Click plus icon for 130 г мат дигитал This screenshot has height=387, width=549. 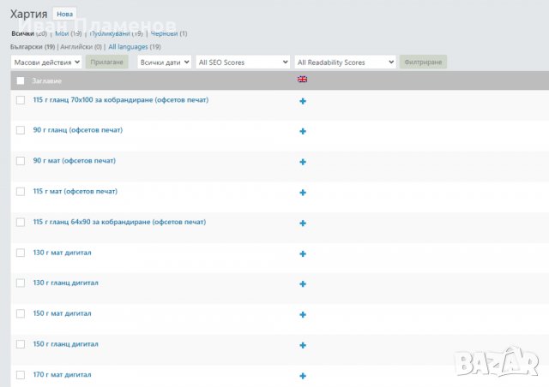pos(303,253)
